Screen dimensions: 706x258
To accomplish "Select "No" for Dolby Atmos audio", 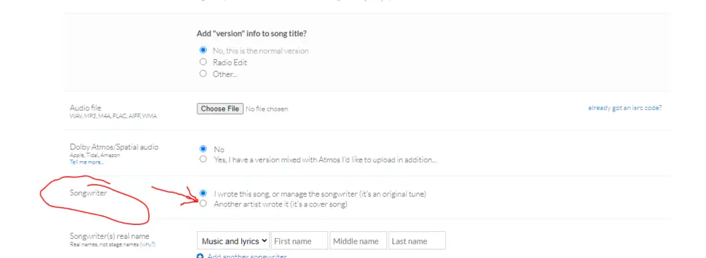I will point(203,149).
